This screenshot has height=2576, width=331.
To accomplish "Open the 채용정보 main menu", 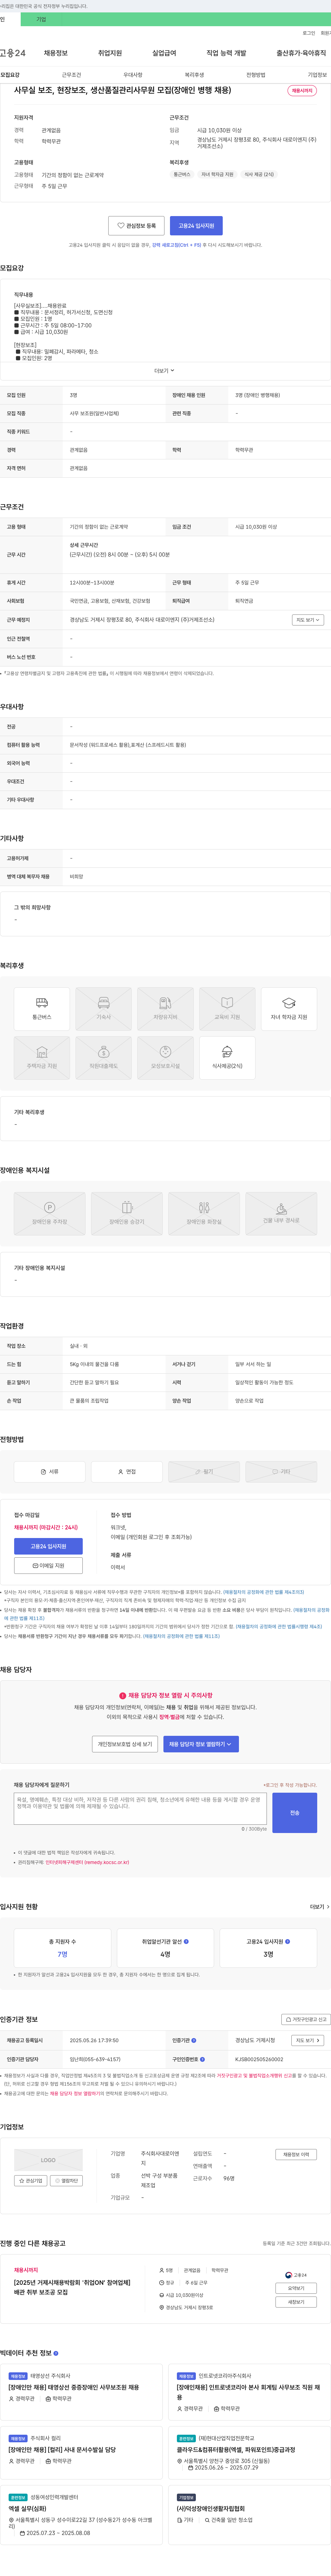I will coord(56,53).
